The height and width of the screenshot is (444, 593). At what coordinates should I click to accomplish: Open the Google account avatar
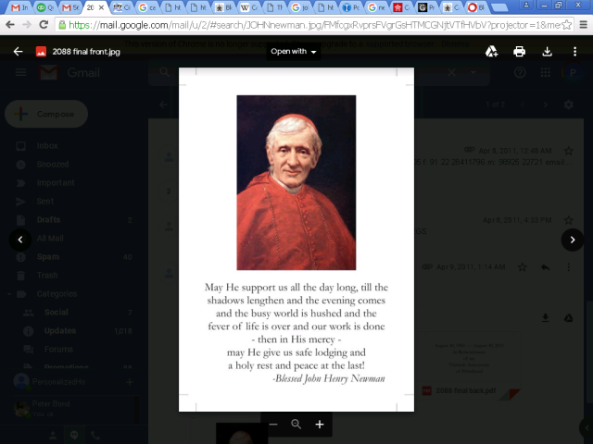[573, 72]
